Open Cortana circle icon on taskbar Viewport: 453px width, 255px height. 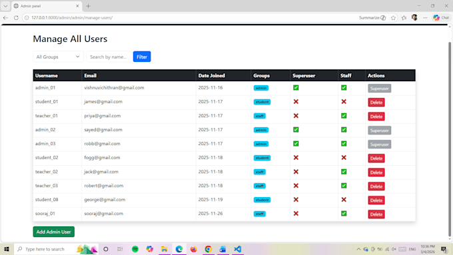click(106, 249)
